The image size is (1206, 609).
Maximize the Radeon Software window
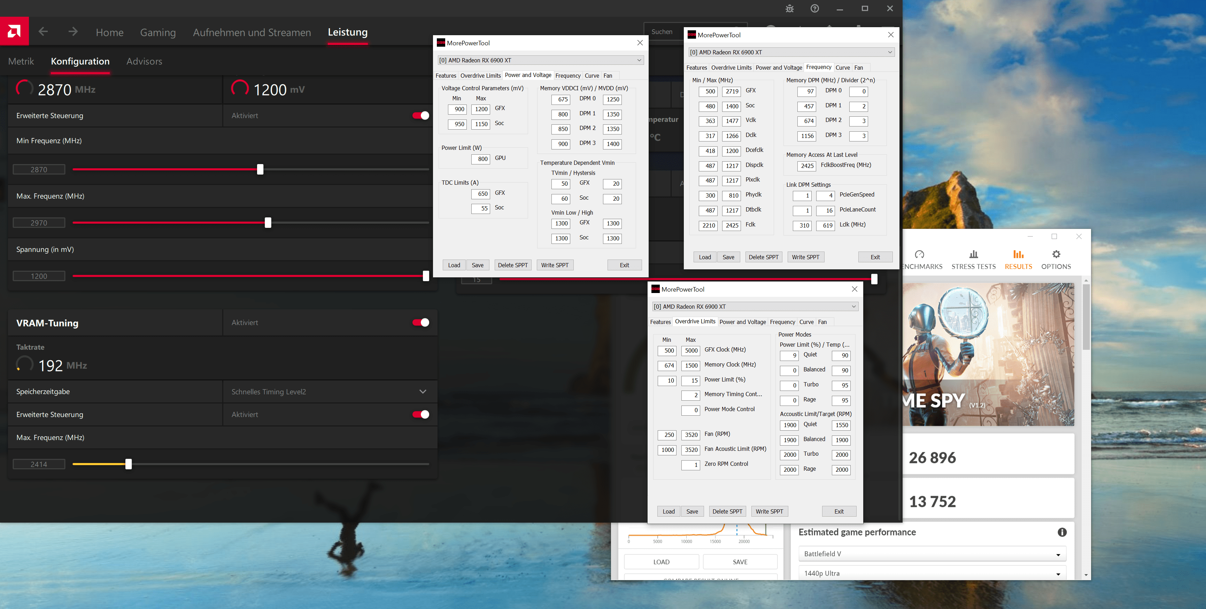865,8
